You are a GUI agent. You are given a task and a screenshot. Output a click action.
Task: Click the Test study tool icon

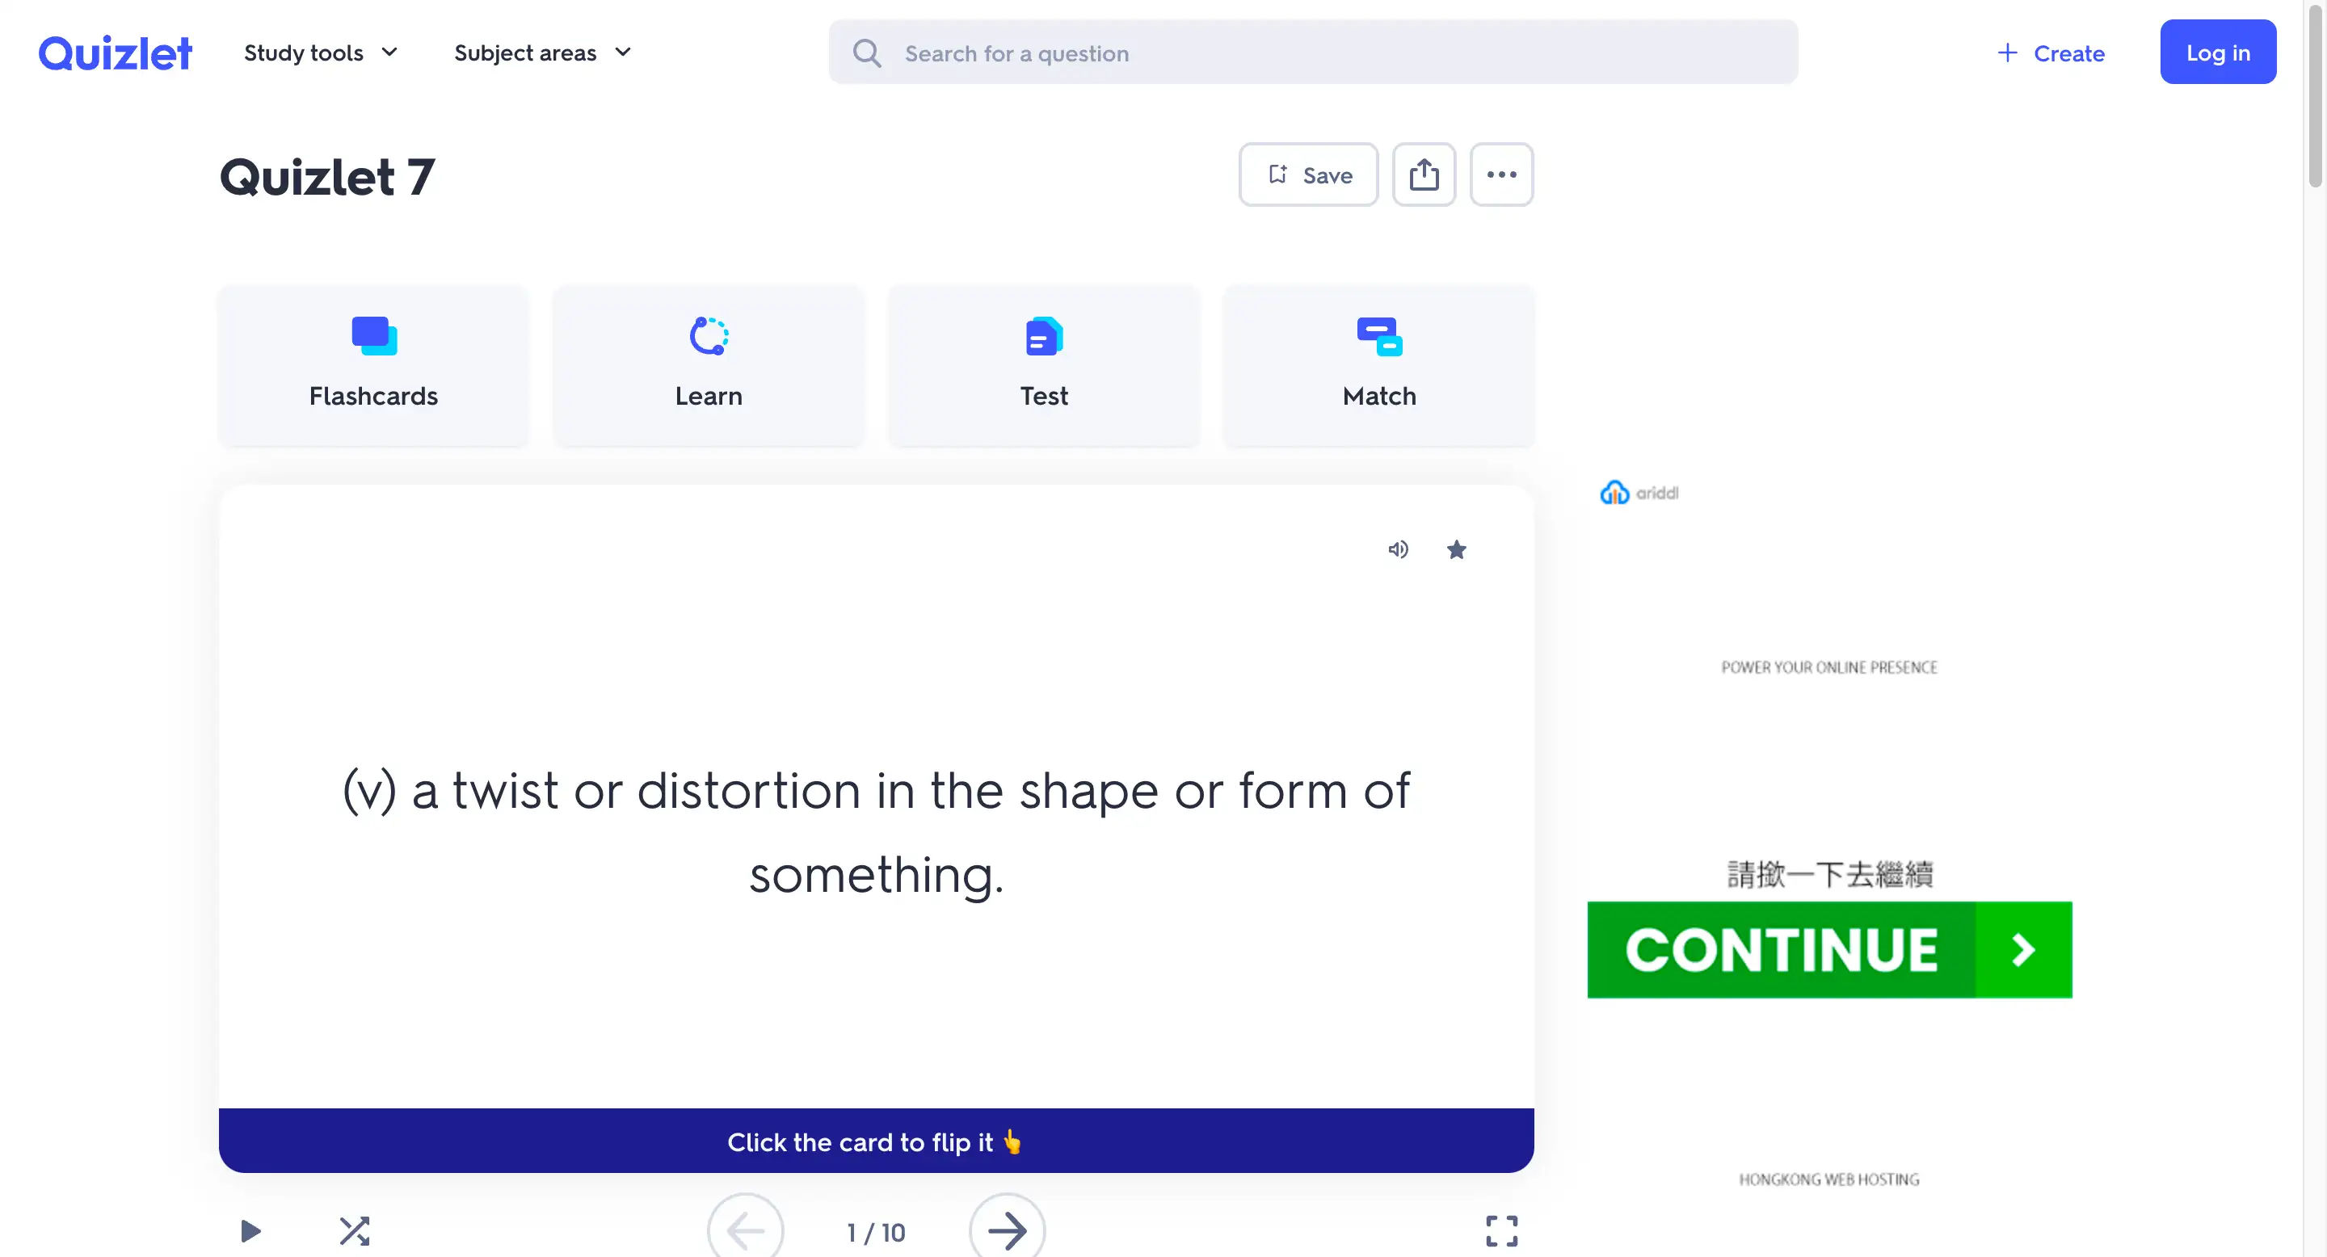(1043, 338)
